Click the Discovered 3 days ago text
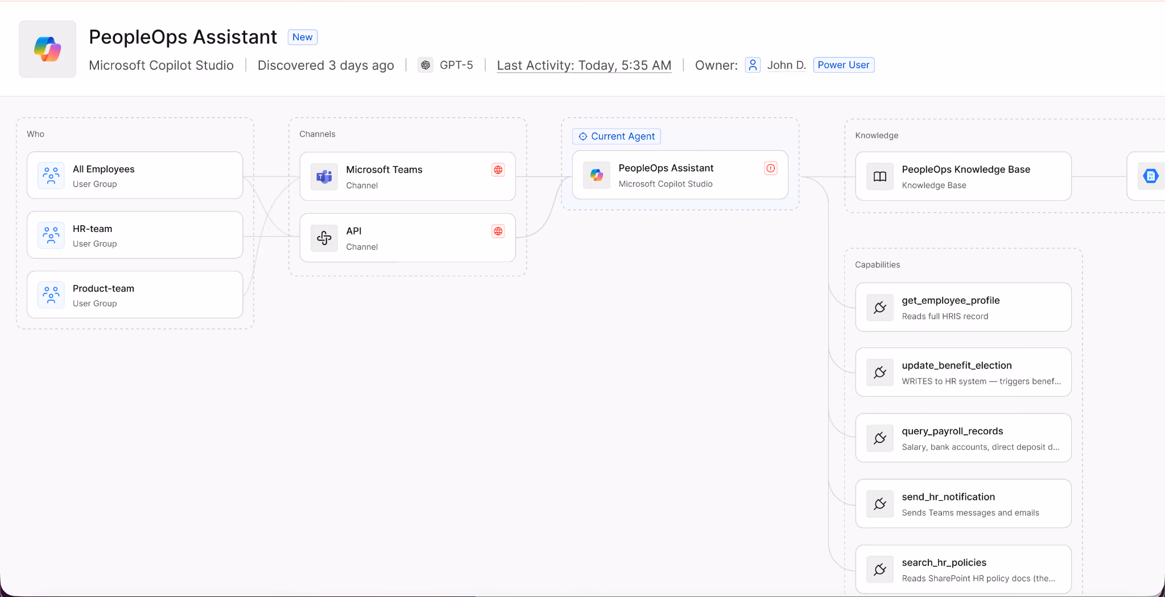This screenshot has height=597, width=1165. pos(326,65)
